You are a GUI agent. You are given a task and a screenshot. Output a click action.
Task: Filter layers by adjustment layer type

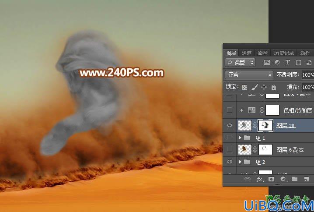click(x=277, y=62)
